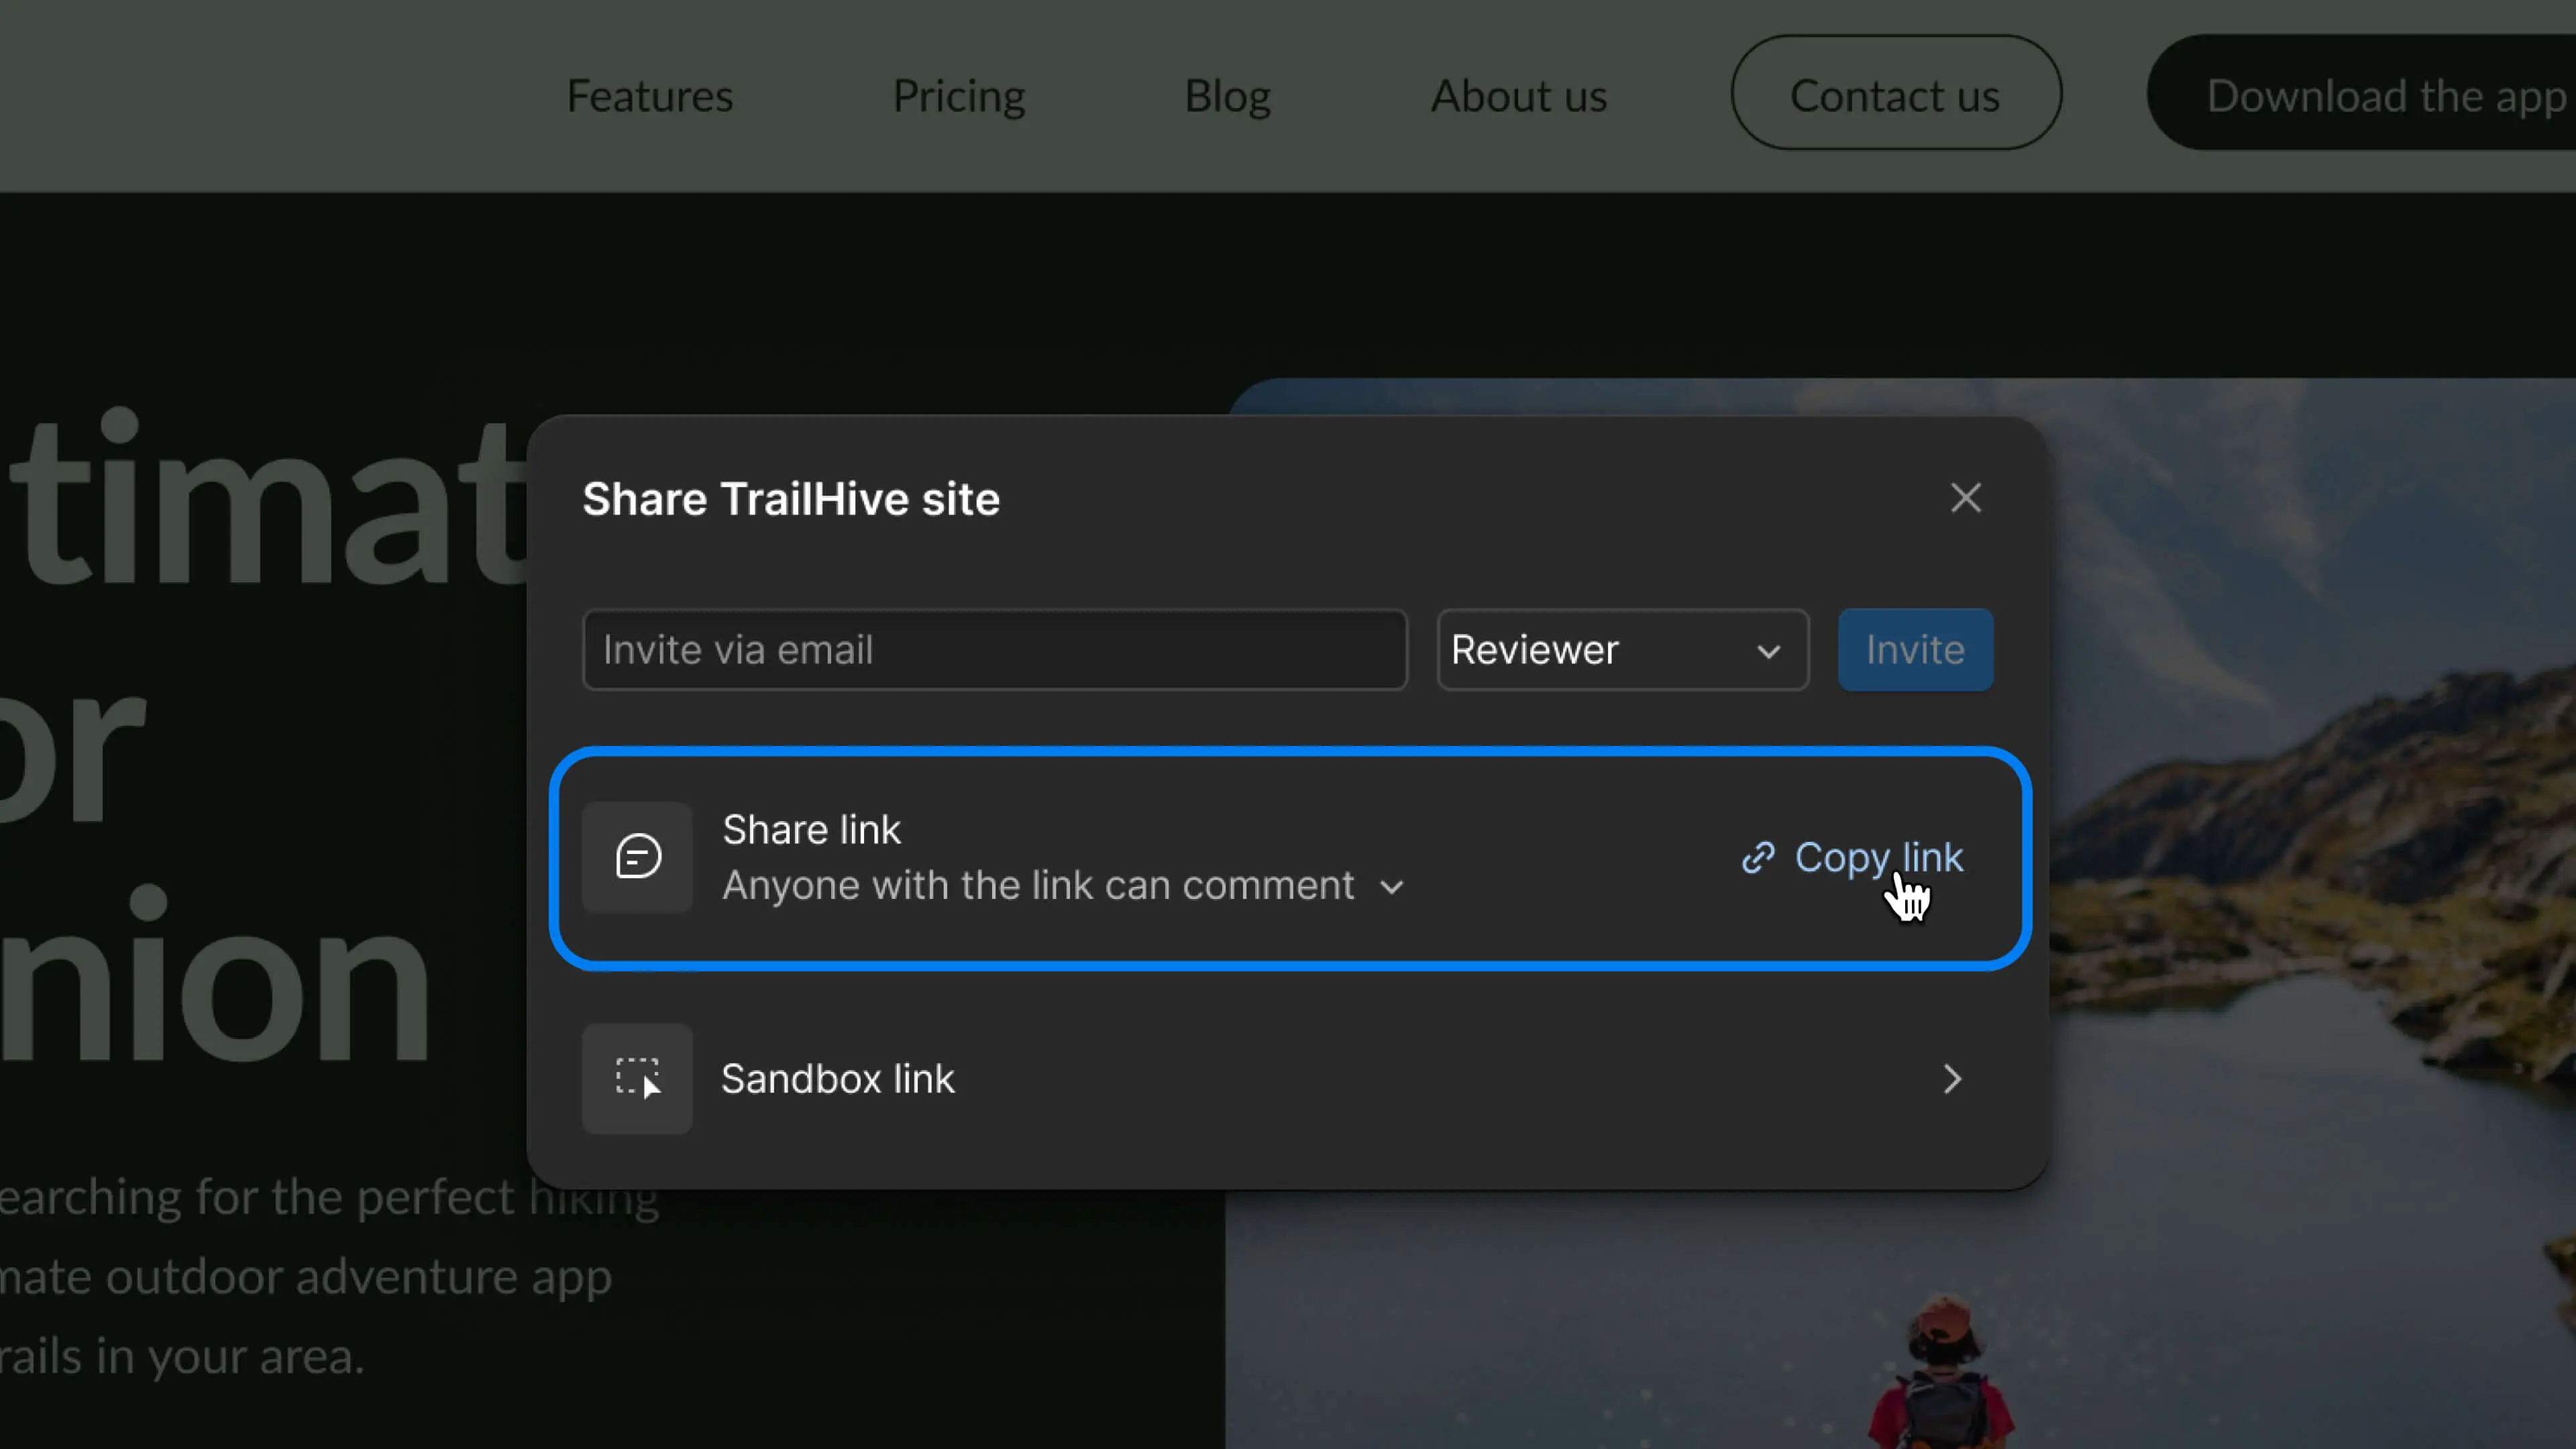Click the Invite via email field
The image size is (2576, 1449).
click(x=995, y=650)
